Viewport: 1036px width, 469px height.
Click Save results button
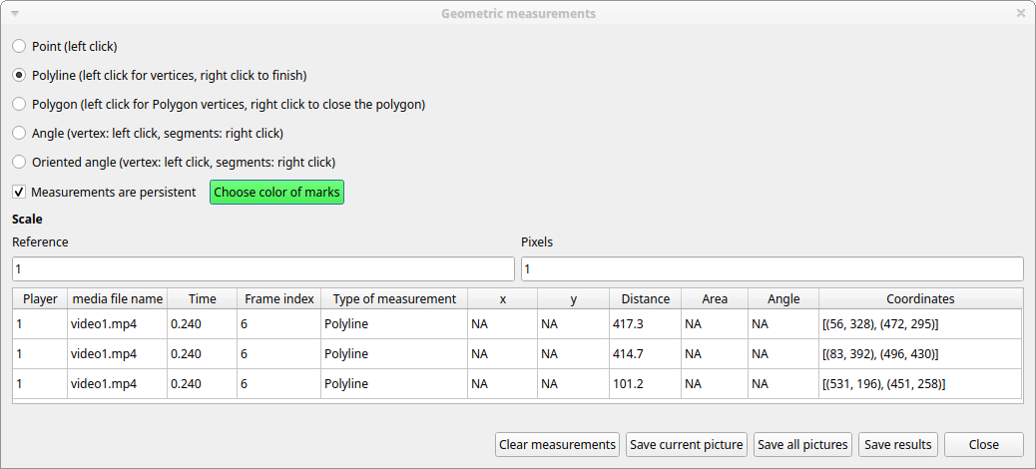pos(898,445)
